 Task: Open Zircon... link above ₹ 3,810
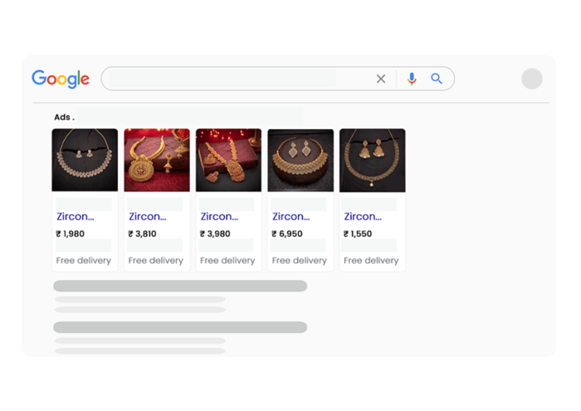point(148,216)
